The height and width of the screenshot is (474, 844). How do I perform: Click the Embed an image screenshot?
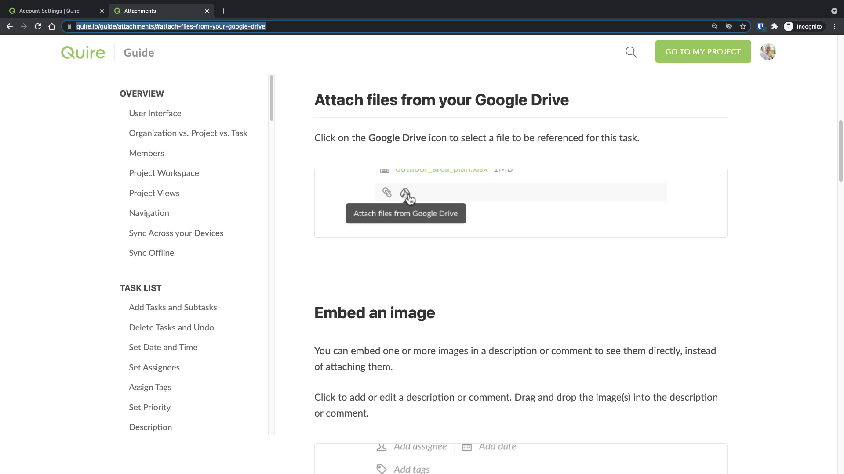coord(521,459)
